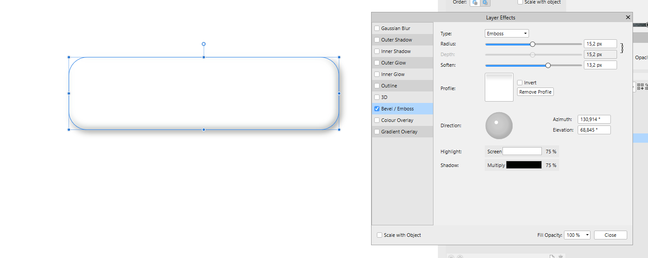Screen dimensions: 648x258
Task: Click the Direction light sphere control
Action: coord(499,125)
